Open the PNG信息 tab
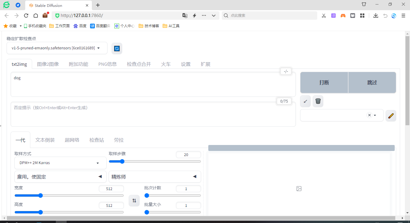410x223 pixels. pos(107,64)
